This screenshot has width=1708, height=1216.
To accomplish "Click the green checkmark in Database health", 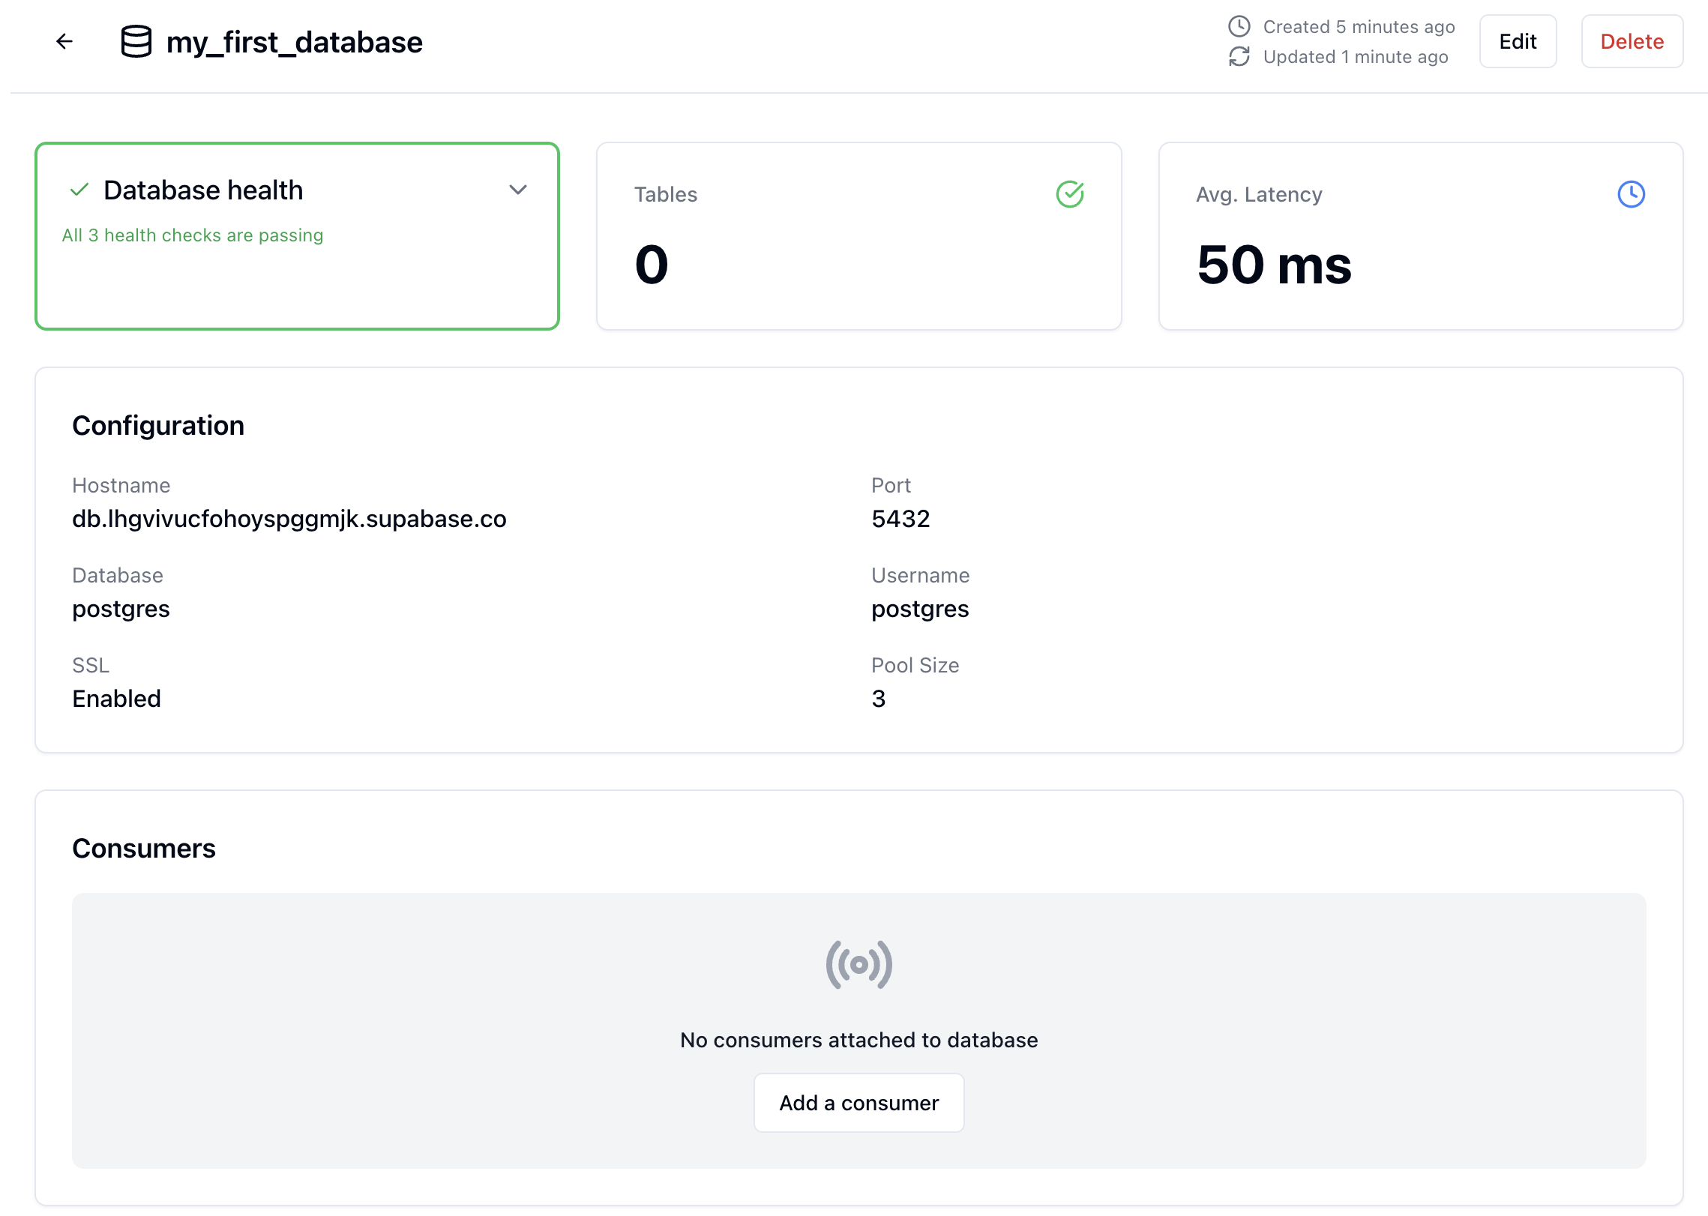I will [x=79, y=190].
